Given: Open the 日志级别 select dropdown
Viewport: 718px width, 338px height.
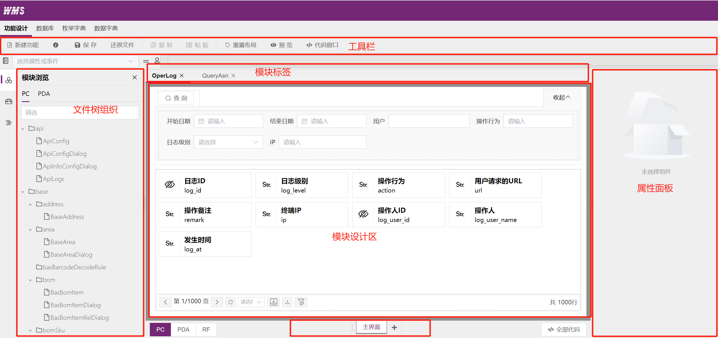Looking at the screenshot, I should click(x=228, y=142).
